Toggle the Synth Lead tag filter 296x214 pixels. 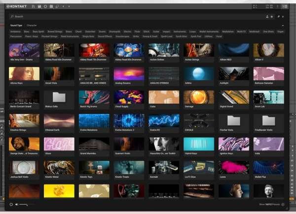coord(167,36)
